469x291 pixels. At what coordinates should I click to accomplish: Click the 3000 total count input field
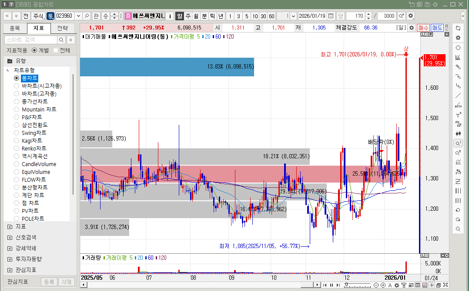click(x=387, y=16)
